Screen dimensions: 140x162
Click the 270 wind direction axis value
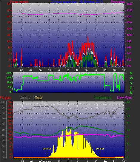pos(9,78)
